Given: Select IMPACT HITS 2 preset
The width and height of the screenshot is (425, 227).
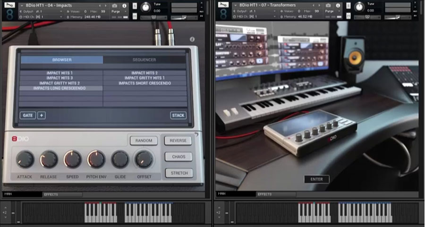Looking at the screenshot, I should 144,73.
